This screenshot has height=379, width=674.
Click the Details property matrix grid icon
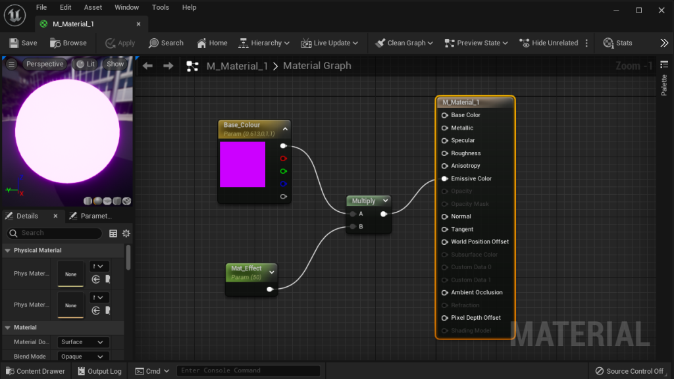tap(113, 233)
